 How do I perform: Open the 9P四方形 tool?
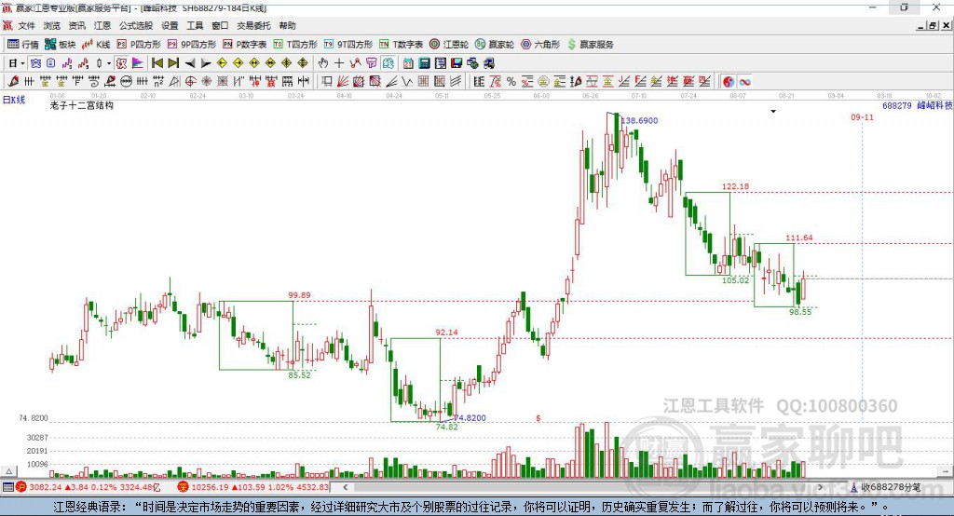pos(192,45)
